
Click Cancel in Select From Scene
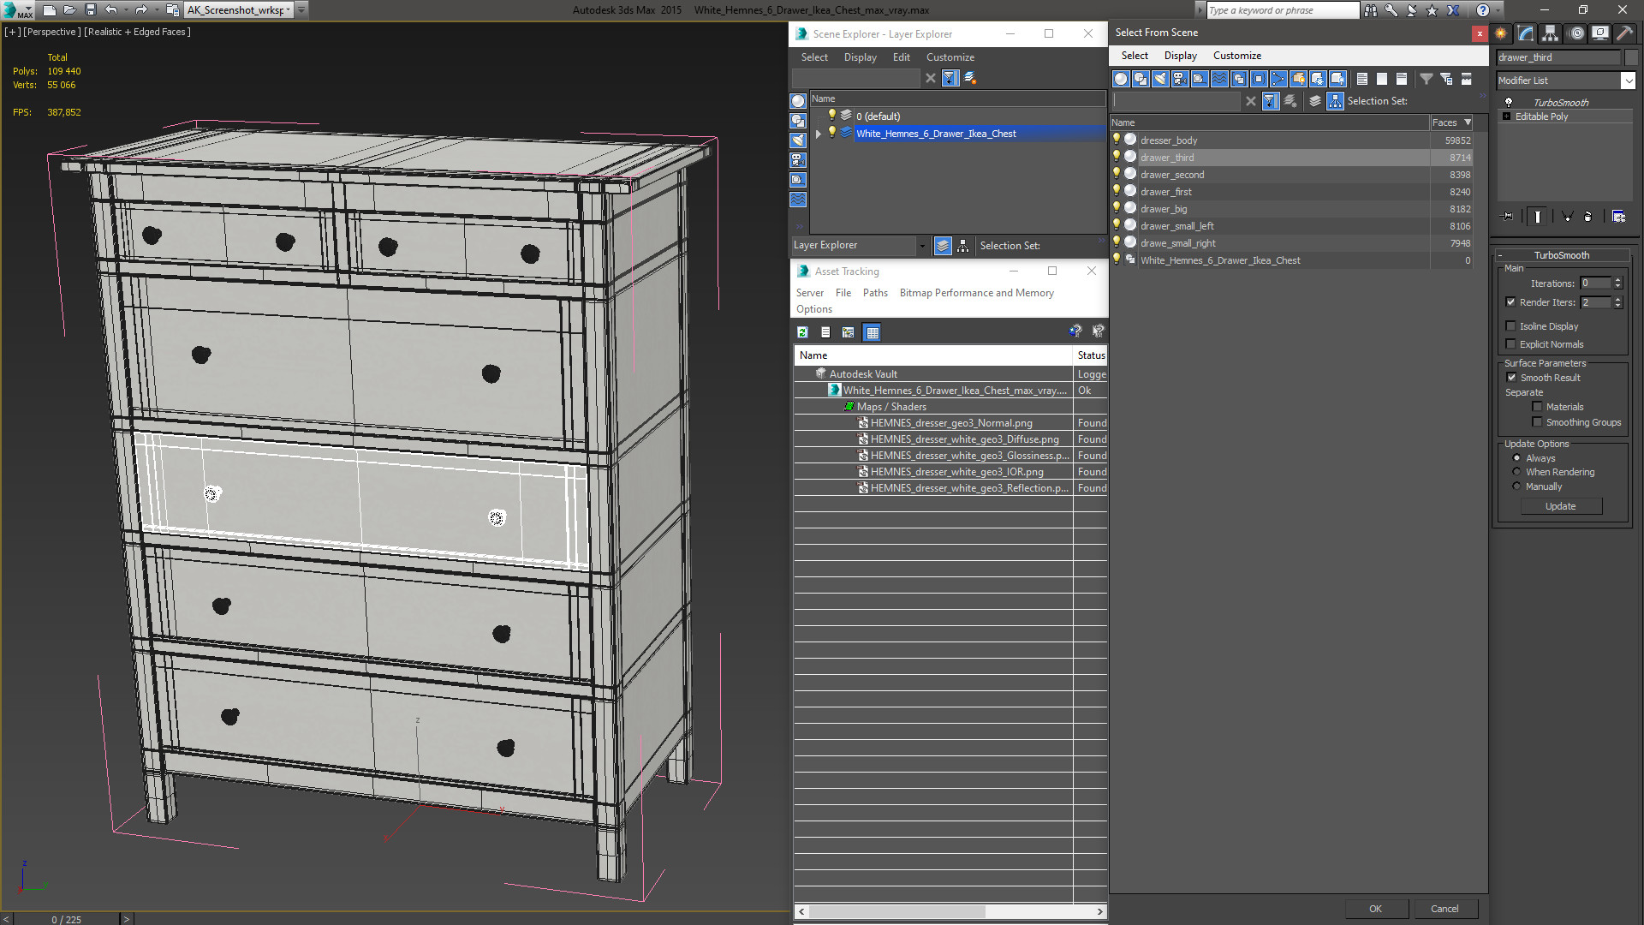coord(1444,909)
